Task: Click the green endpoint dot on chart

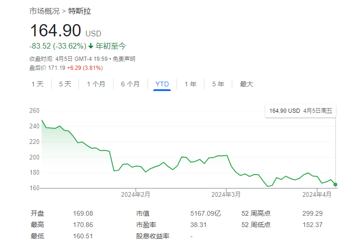Action: (x=335, y=185)
